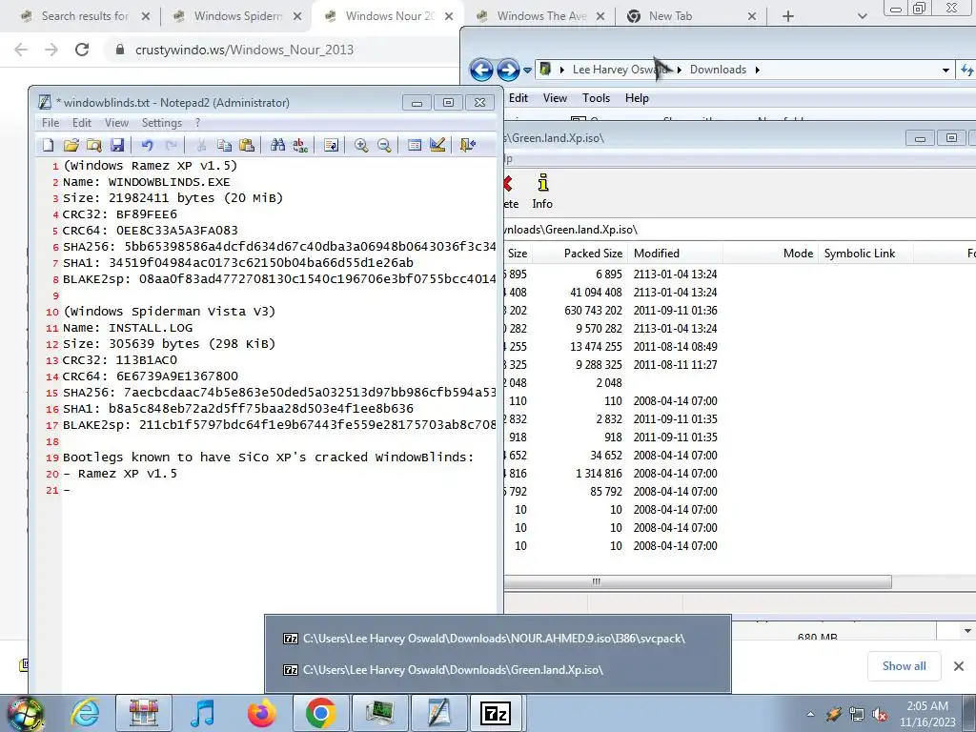This screenshot has height=732, width=976.
Task: Click the Symbolic Link column header
Action: pos(865,254)
